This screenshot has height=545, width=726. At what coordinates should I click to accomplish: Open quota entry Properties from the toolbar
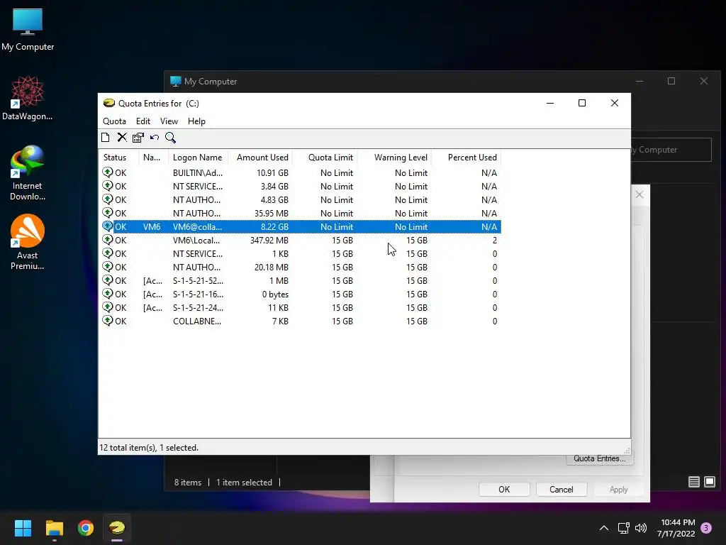click(138, 137)
